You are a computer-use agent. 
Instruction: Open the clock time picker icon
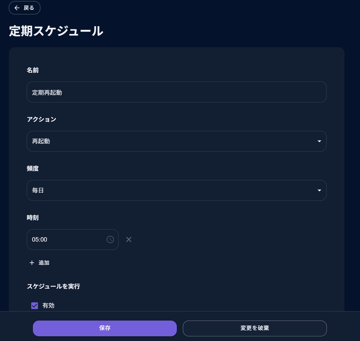point(110,239)
